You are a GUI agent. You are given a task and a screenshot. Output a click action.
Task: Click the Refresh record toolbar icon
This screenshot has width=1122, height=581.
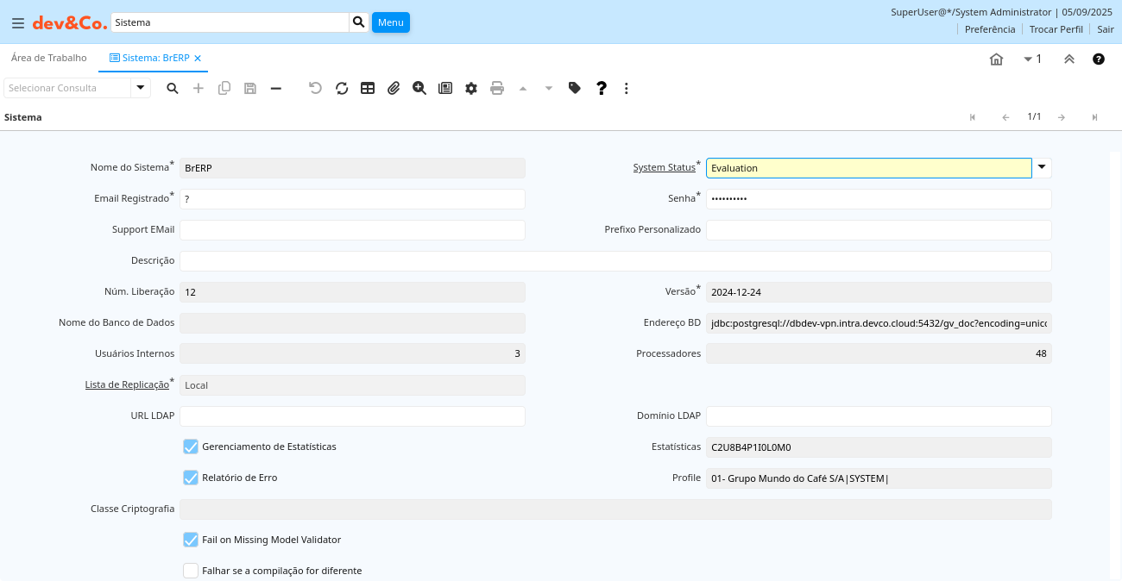click(342, 88)
